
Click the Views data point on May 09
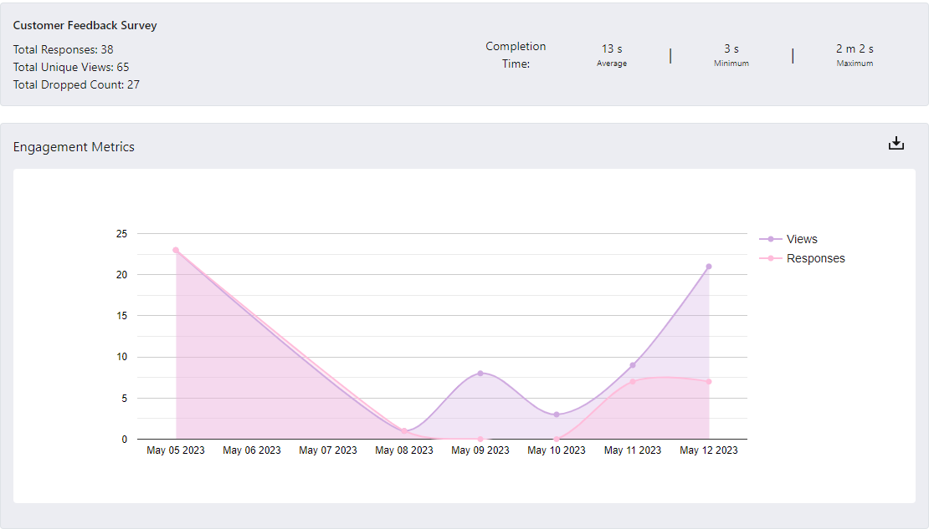(x=480, y=373)
